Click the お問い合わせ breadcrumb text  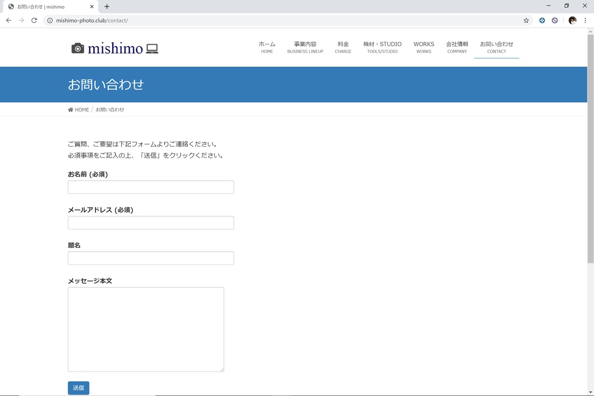(x=110, y=110)
